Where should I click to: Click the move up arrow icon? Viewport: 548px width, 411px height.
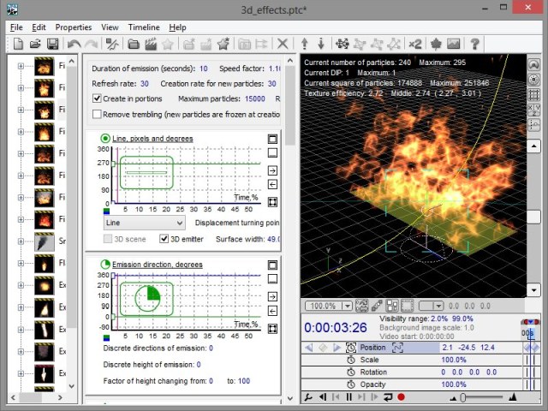click(304, 44)
